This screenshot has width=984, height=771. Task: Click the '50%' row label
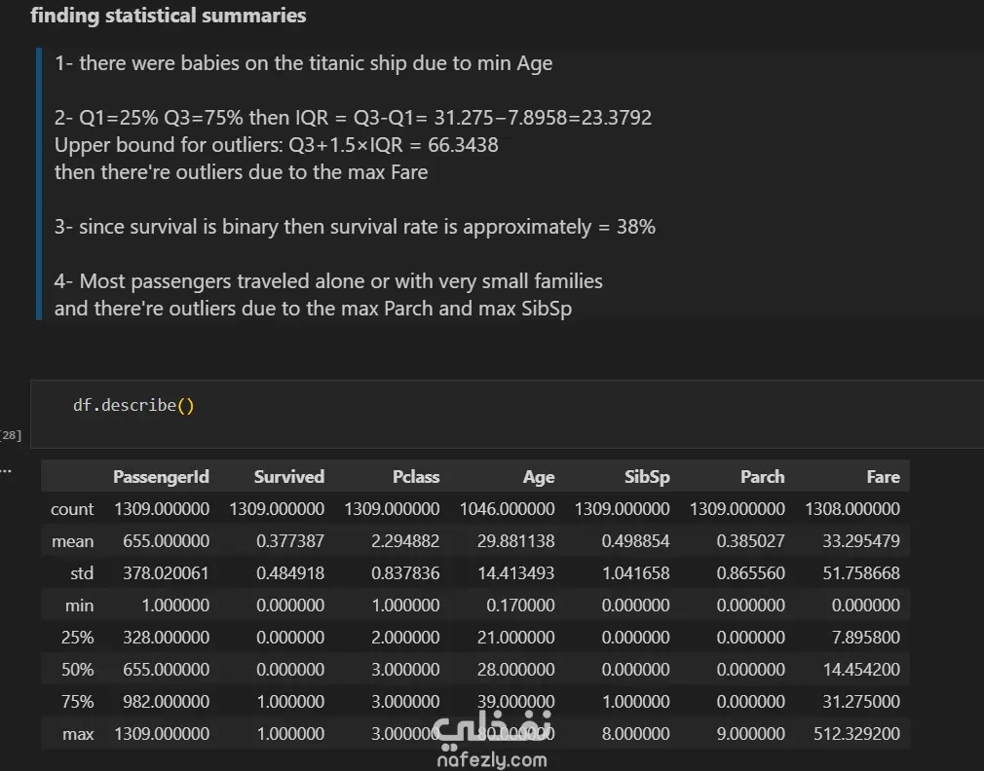[78, 670]
